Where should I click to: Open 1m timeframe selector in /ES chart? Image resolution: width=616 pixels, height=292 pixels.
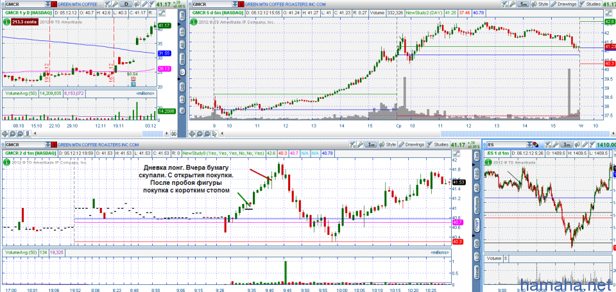(567, 145)
